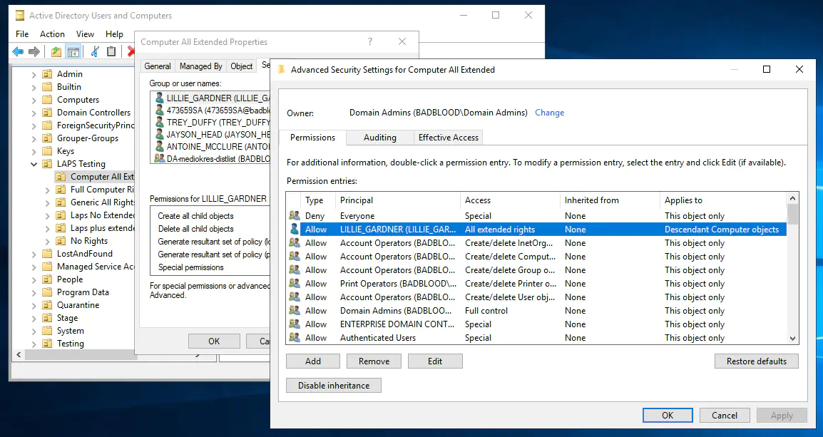The width and height of the screenshot is (823, 437).
Task: Expand the People tree node
Action: click(x=34, y=279)
